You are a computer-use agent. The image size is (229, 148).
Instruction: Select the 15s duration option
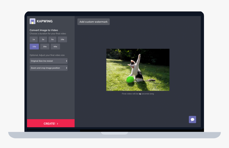click(x=34, y=46)
